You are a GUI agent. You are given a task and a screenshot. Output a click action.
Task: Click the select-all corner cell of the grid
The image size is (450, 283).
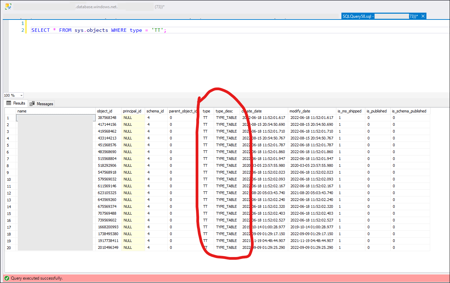[9, 111]
